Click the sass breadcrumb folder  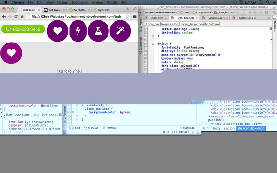185,12
